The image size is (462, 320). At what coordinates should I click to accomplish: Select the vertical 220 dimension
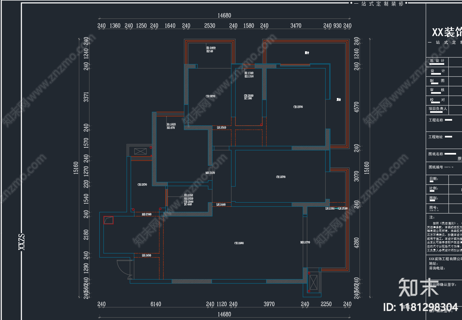(x=86, y=184)
